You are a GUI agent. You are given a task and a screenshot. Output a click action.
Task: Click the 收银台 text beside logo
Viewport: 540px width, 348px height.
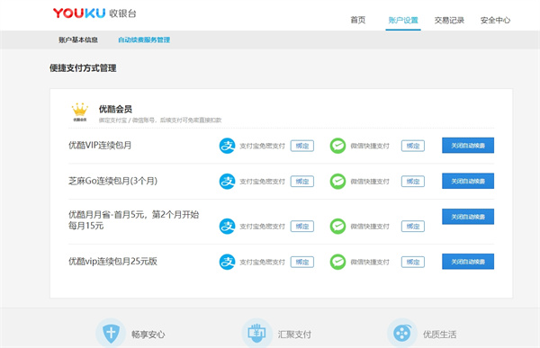coord(123,13)
